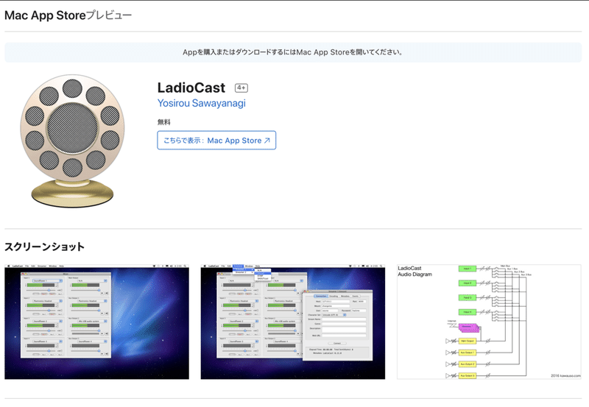Click the banner text about opening Mac App Store
The height and width of the screenshot is (407, 589).
[292, 52]
